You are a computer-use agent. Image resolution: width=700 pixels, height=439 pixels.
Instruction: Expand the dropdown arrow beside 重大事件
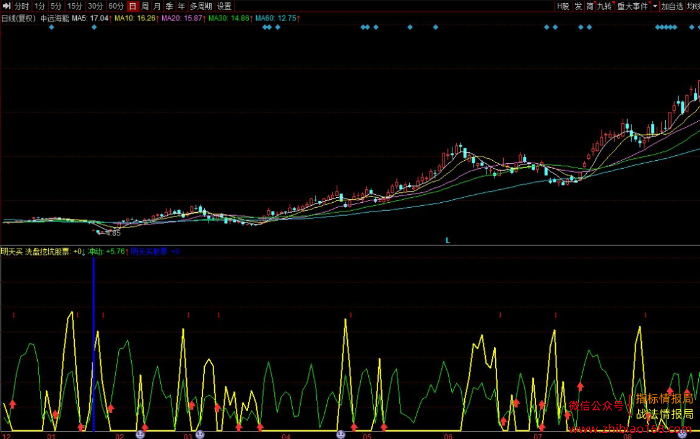[655, 6]
